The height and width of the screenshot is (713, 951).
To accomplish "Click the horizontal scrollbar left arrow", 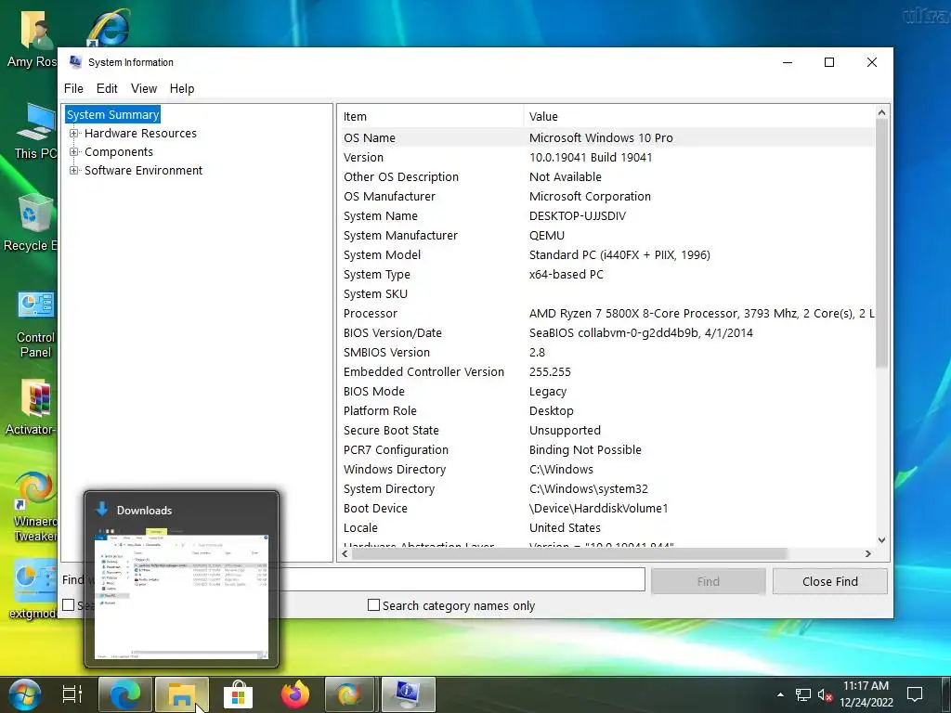I will [345, 553].
